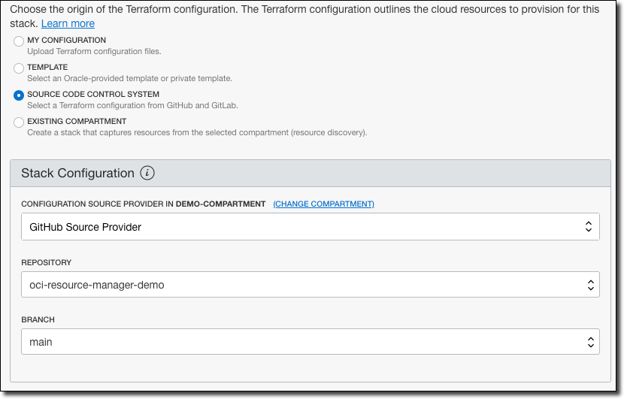Click the arrows icon on Repository dropdown
624x399 pixels.
[x=590, y=286]
